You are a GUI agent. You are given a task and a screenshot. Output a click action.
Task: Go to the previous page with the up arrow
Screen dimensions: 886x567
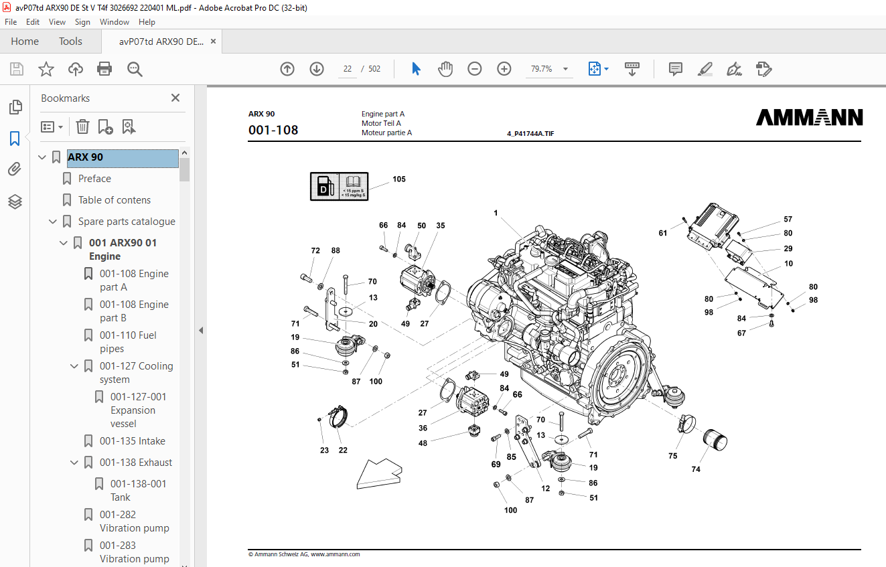pos(287,69)
